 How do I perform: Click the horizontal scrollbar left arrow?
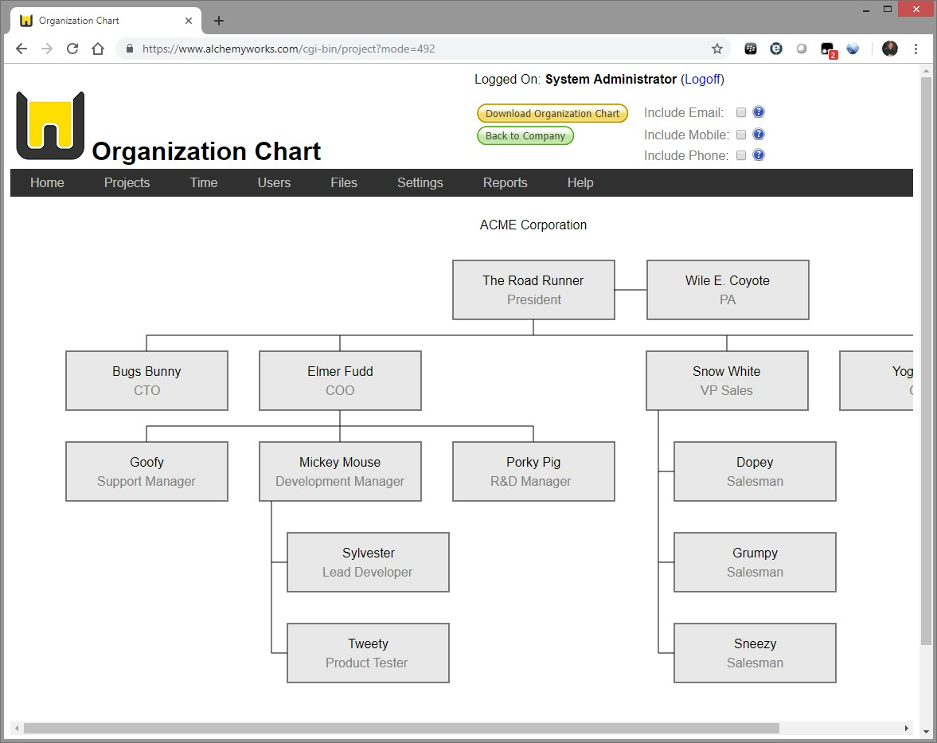[x=17, y=728]
